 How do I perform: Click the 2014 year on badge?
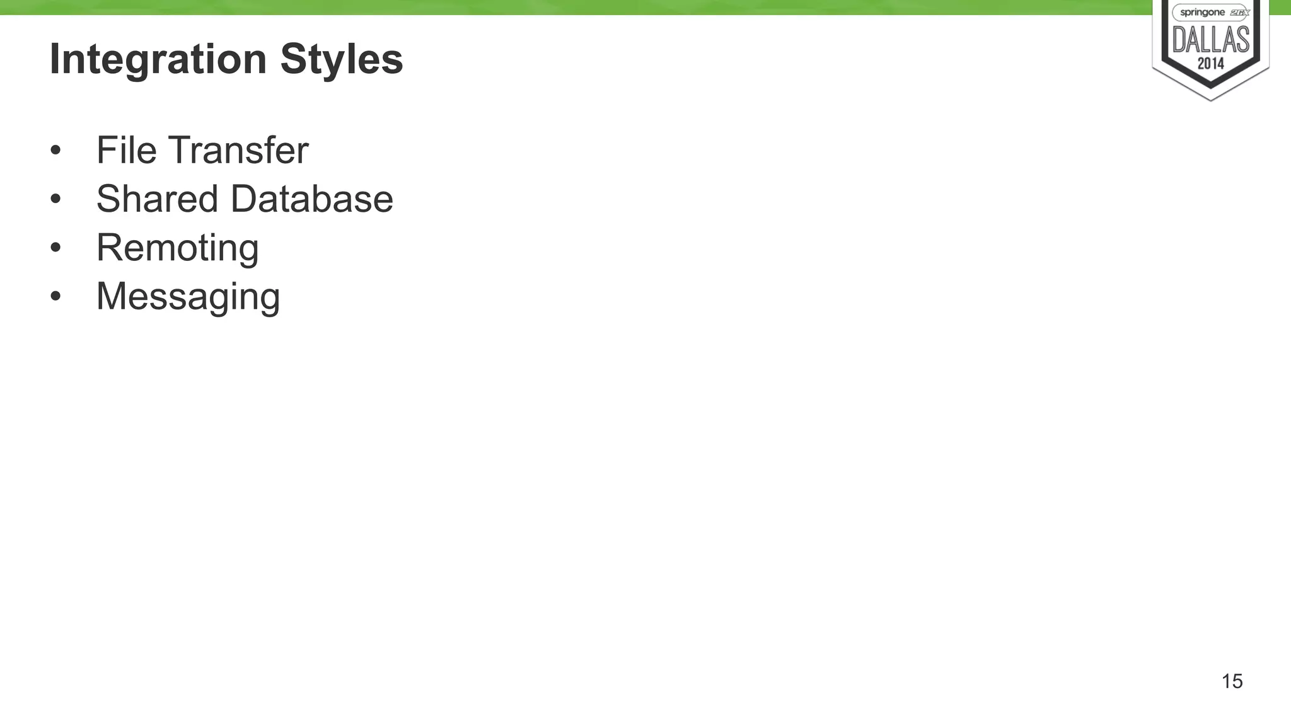(x=1210, y=63)
